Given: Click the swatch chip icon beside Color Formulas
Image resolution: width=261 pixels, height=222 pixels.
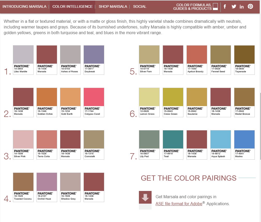Looking at the screenshot, I should (x=215, y=7).
